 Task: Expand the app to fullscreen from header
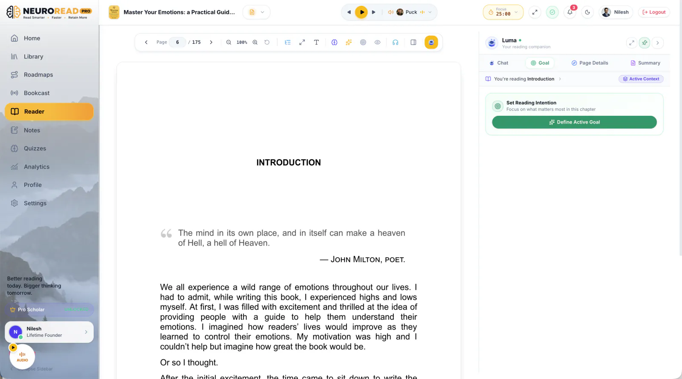(x=535, y=12)
